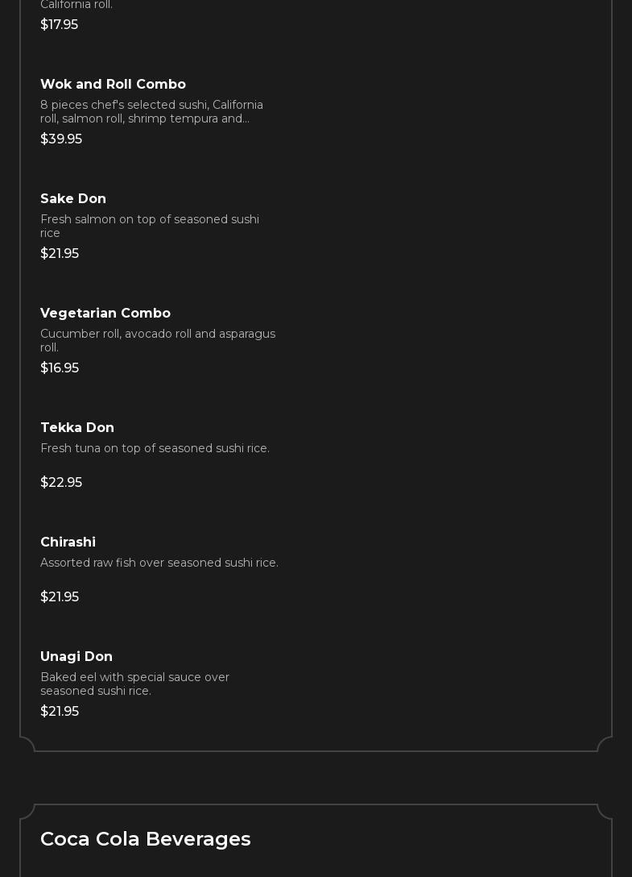Viewport: 632px width, 877px height.
Task: Select the Tekka Don menu item
Action: (77, 428)
